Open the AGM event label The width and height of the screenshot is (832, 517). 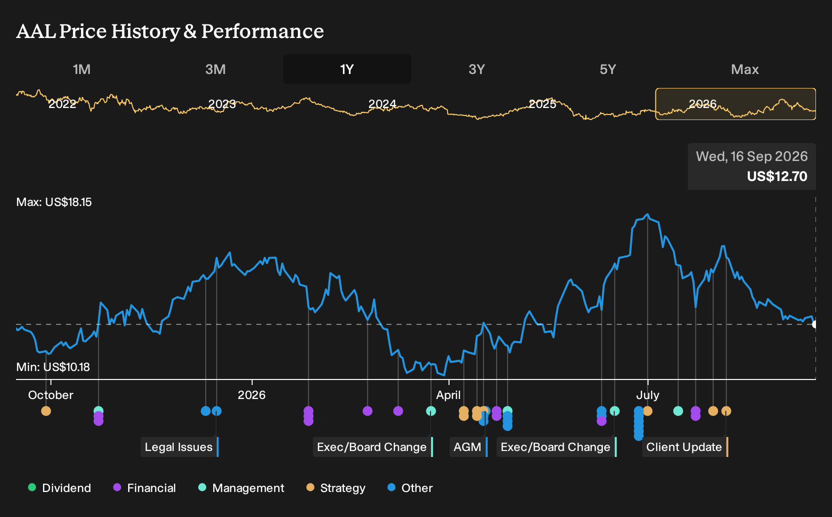coord(469,447)
